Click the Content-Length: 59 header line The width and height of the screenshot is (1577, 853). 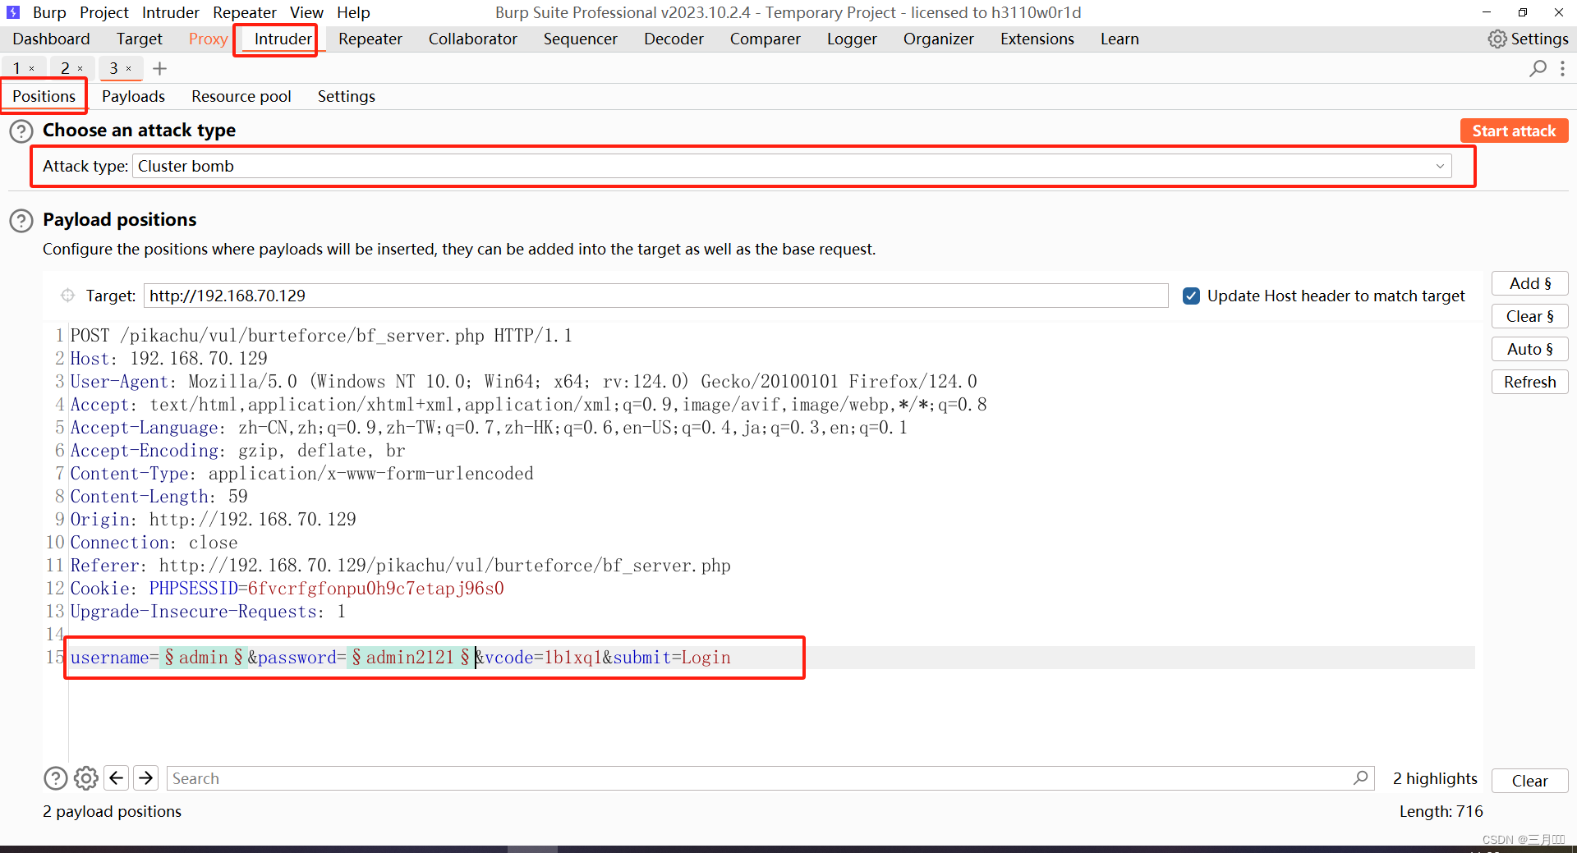[159, 497]
